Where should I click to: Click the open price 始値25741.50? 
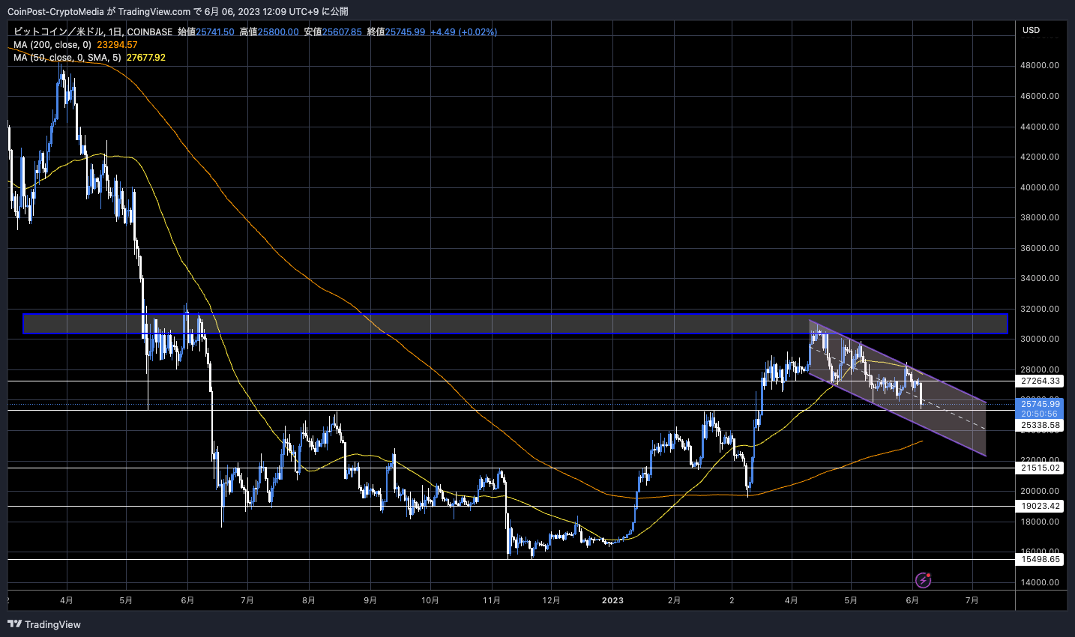pyautogui.click(x=206, y=32)
